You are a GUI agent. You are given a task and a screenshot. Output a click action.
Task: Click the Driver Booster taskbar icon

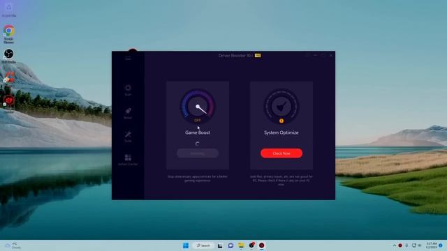(x=262, y=245)
